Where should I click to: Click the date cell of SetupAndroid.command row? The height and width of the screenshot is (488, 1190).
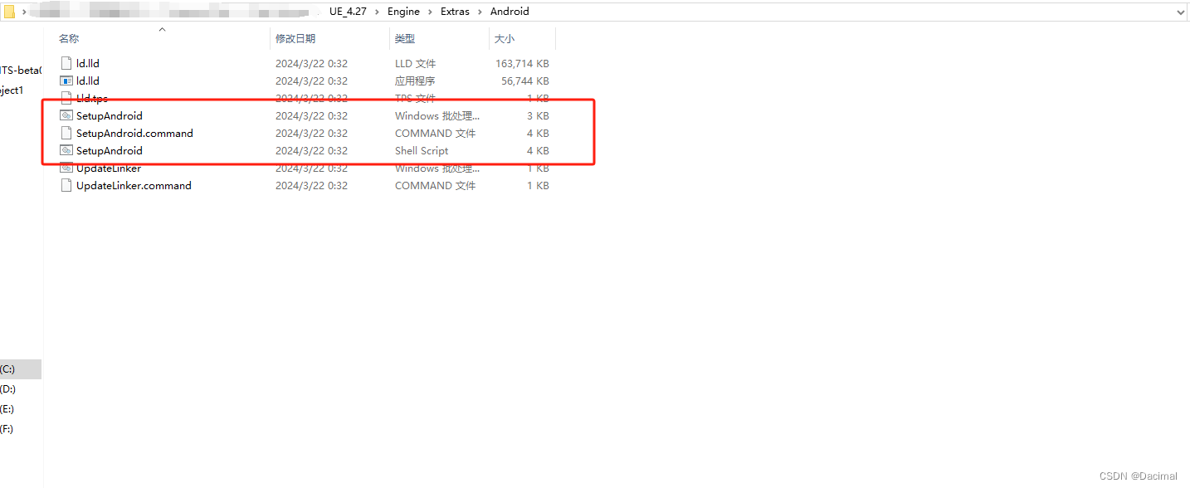click(x=311, y=133)
